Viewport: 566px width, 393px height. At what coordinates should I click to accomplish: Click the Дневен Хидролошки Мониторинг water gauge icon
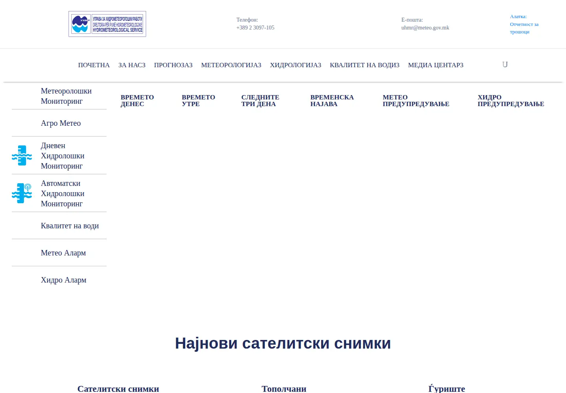[22, 155]
